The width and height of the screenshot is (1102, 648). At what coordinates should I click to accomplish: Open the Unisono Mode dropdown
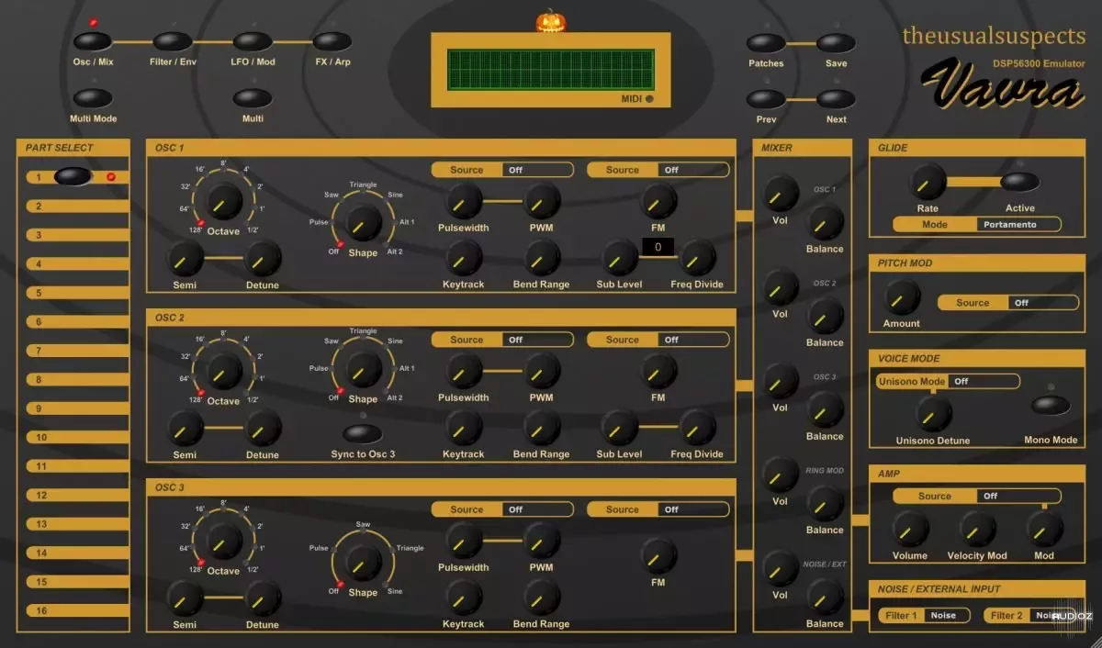coord(983,381)
